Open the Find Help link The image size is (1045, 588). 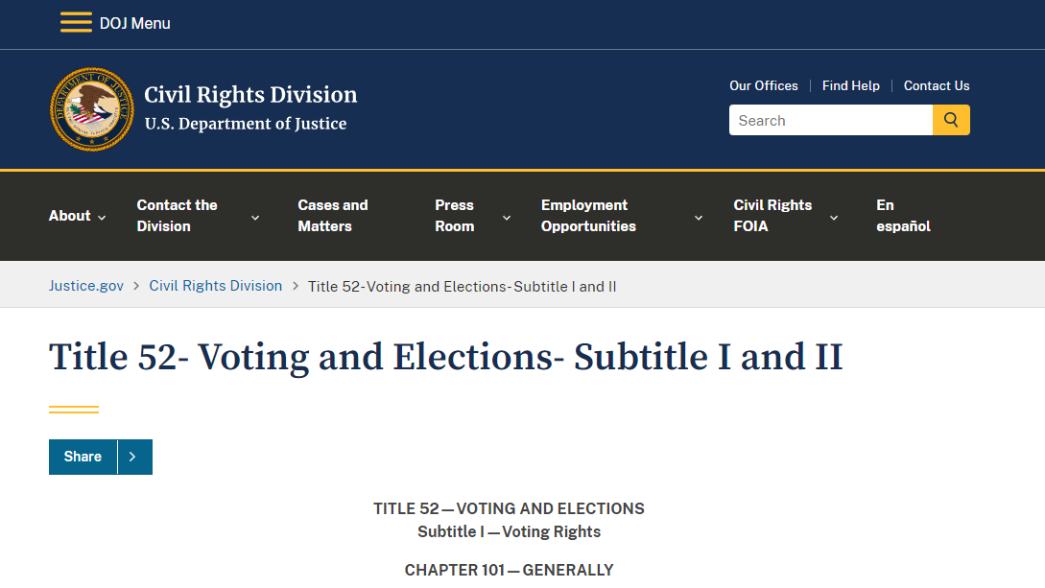tap(850, 85)
